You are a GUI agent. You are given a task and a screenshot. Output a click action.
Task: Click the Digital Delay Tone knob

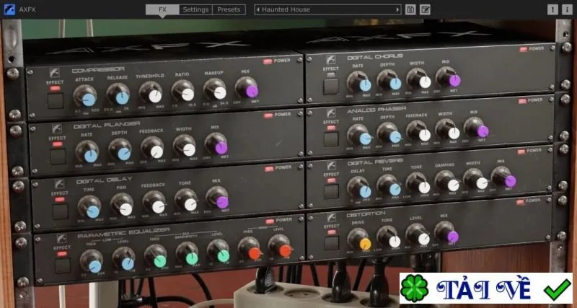click(x=186, y=201)
